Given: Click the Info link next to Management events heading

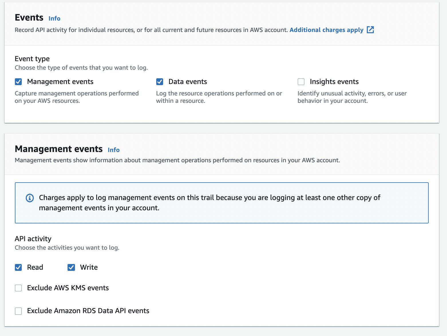Looking at the screenshot, I should (x=114, y=150).
